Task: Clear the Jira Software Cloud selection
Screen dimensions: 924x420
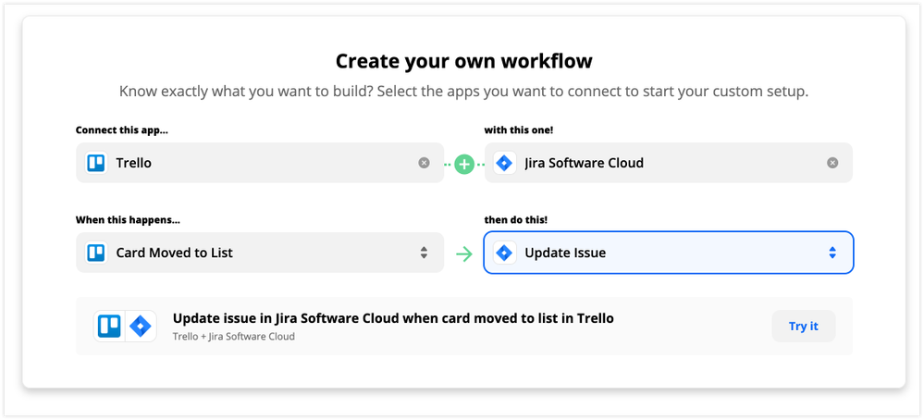Action: click(x=832, y=163)
